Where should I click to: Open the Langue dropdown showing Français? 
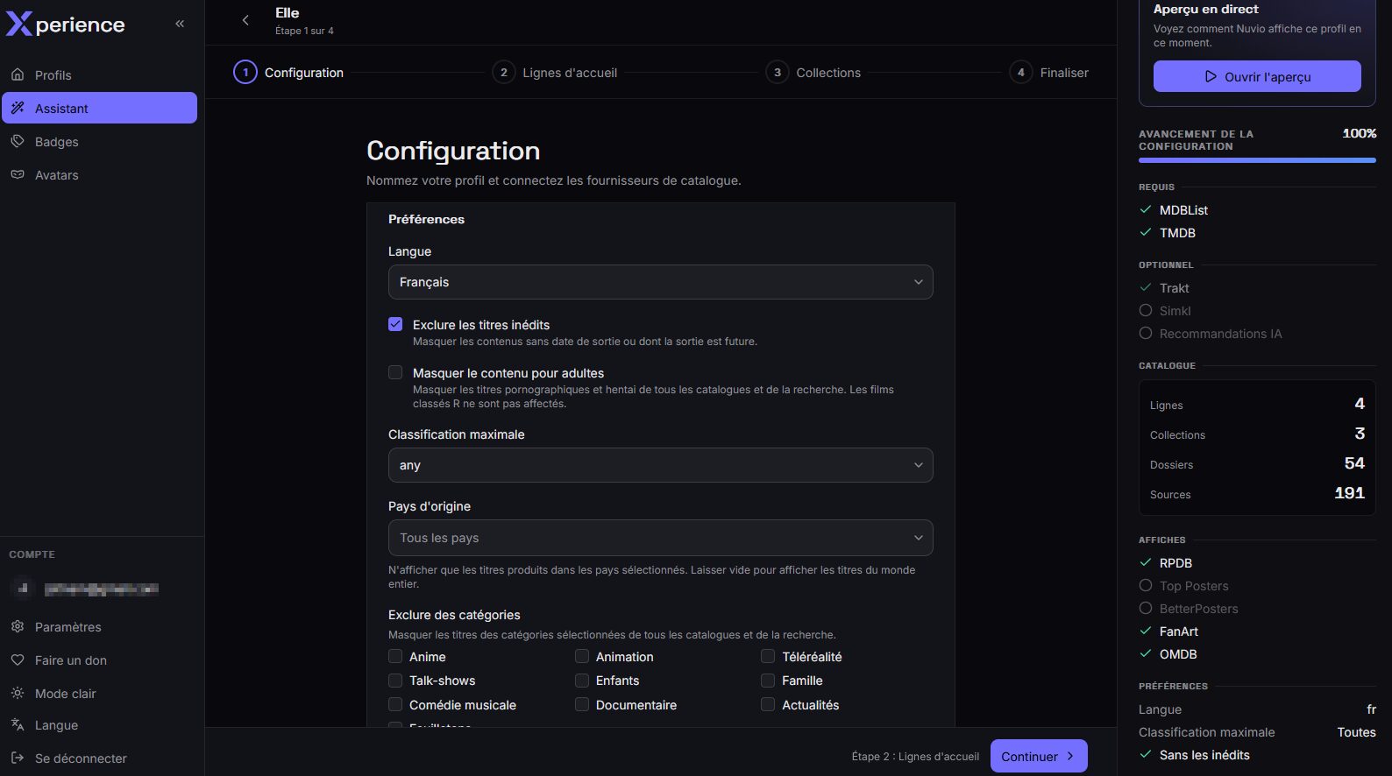tap(661, 282)
